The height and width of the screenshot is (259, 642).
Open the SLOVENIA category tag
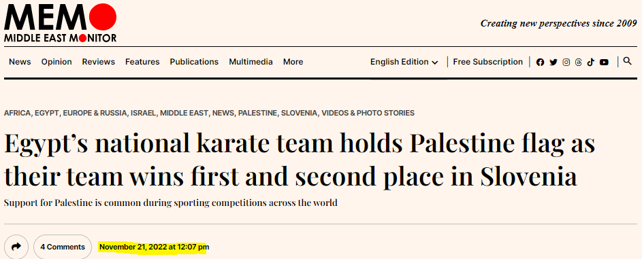point(299,113)
